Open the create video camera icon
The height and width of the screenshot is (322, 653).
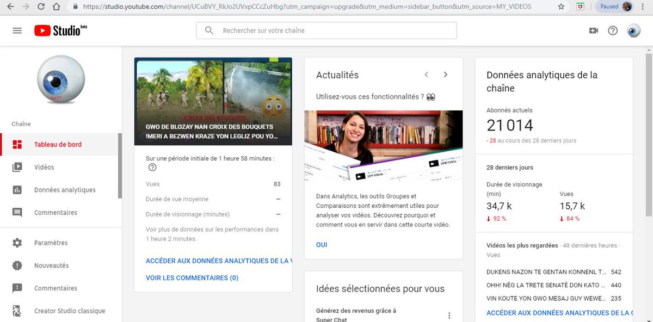pyautogui.click(x=594, y=30)
